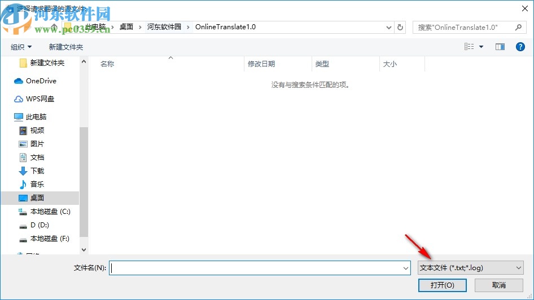This screenshot has height=300, width=534.
Task: Open 本地磁盘 (F:) drive
Action: click(x=50, y=239)
